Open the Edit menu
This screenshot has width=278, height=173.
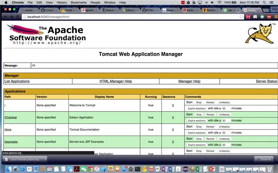click(x=39, y=2)
